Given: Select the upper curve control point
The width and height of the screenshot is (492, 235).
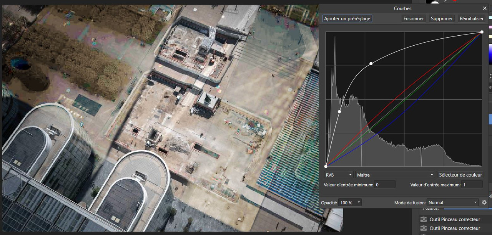Looking at the screenshot, I should 371,63.
